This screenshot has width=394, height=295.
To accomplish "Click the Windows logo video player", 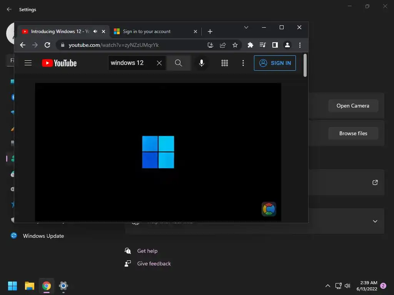I will click(158, 152).
